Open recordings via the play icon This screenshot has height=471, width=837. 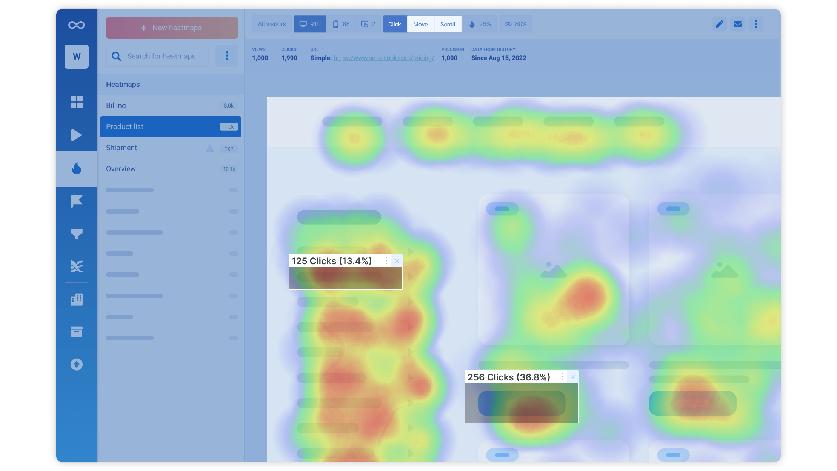(76, 135)
